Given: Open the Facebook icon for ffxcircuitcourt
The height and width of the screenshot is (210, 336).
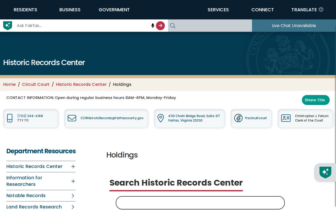Looking at the screenshot, I should click(x=238, y=118).
